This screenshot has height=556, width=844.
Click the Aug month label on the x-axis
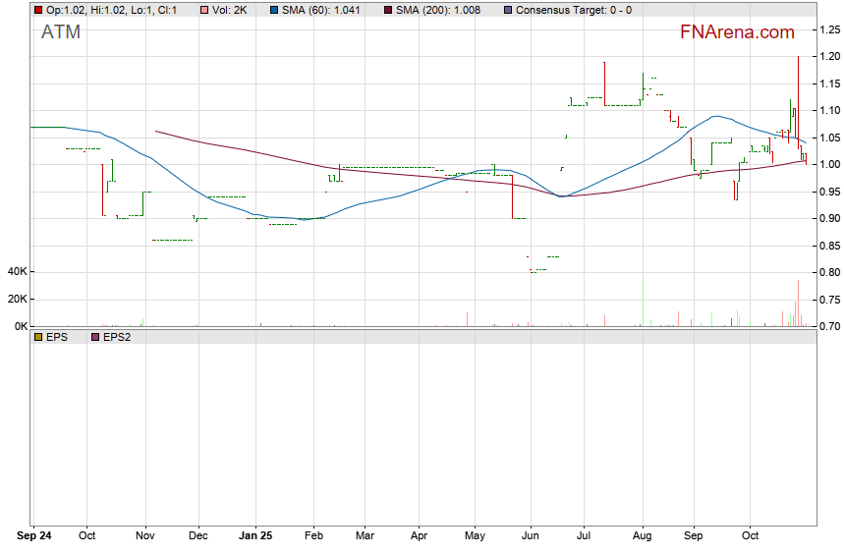coord(643,537)
